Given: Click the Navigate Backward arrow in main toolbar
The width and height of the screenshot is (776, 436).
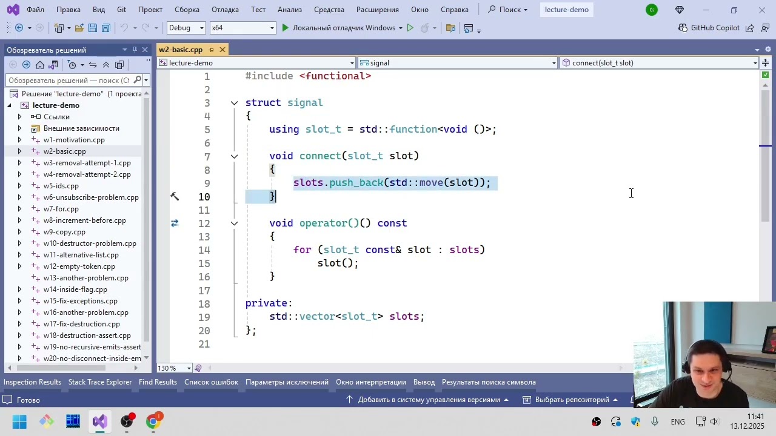Looking at the screenshot, I should click(19, 28).
